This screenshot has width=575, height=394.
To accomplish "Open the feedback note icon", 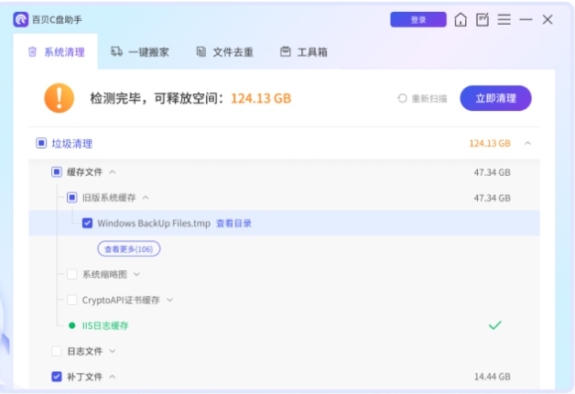I will (x=483, y=19).
